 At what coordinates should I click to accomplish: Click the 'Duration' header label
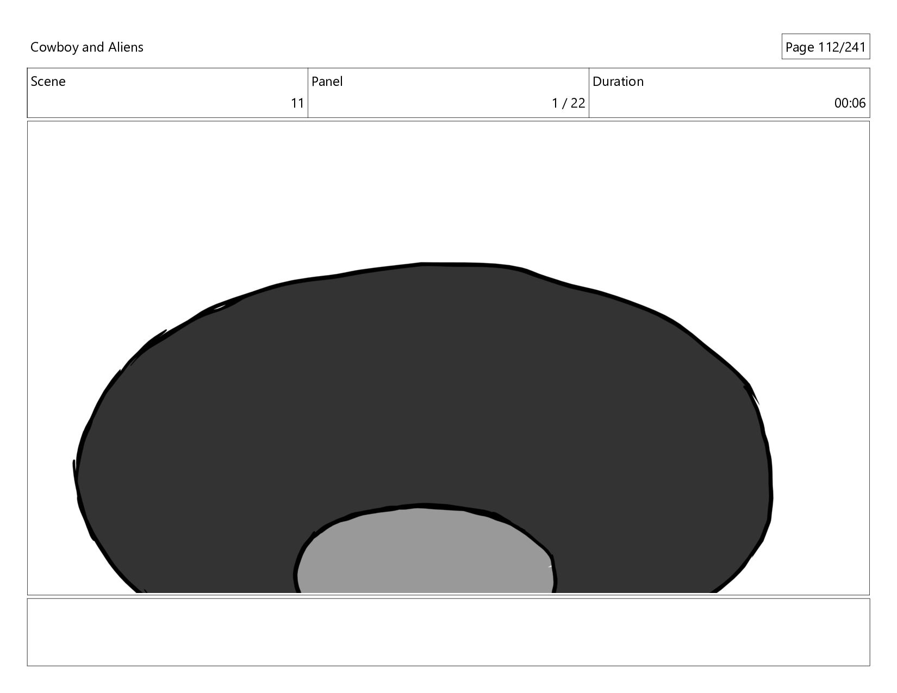[x=618, y=82]
